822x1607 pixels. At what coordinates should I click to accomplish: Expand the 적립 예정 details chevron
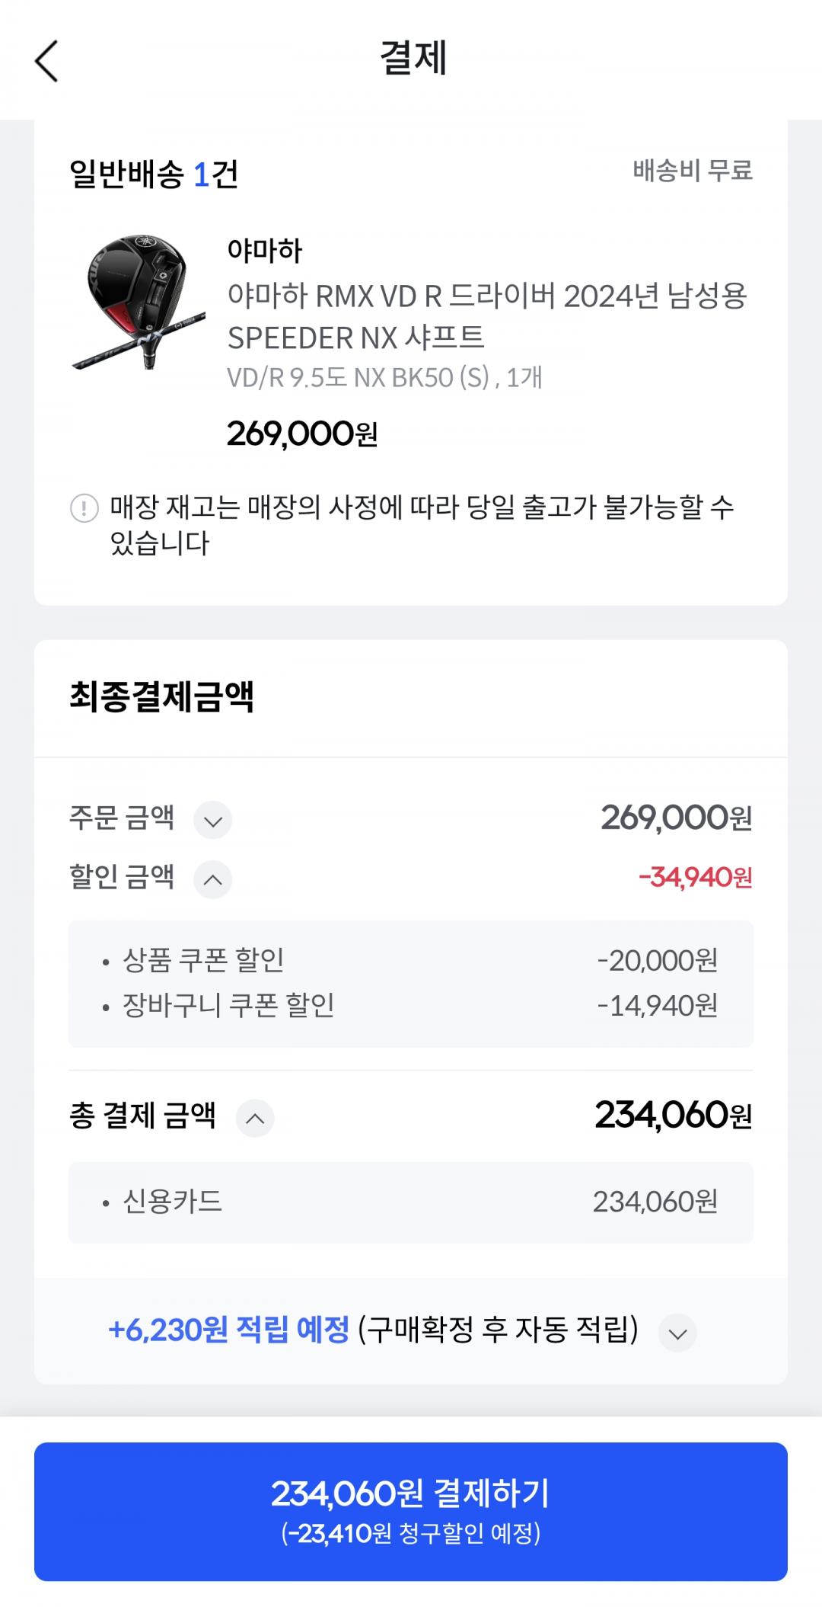click(677, 1333)
